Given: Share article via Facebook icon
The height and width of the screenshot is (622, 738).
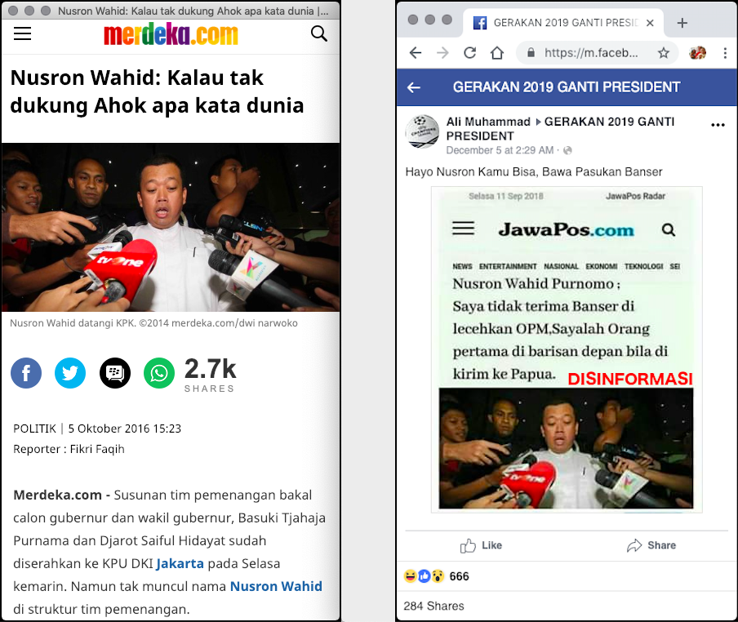Looking at the screenshot, I should (26, 373).
